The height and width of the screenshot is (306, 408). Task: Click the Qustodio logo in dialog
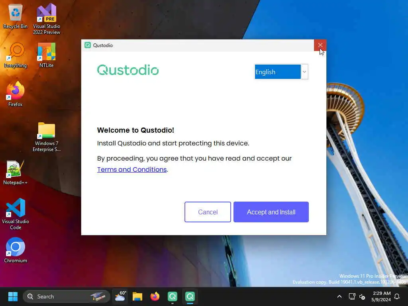[128, 70]
